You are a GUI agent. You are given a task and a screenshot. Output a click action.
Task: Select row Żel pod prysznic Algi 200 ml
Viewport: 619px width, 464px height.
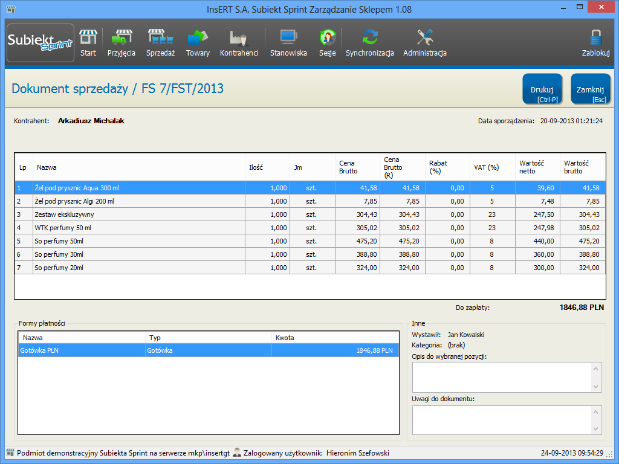tap(310, 201)
